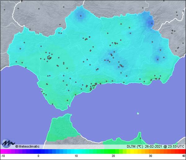Select the station marker in the western Huelva cool spot

point(20,49)
